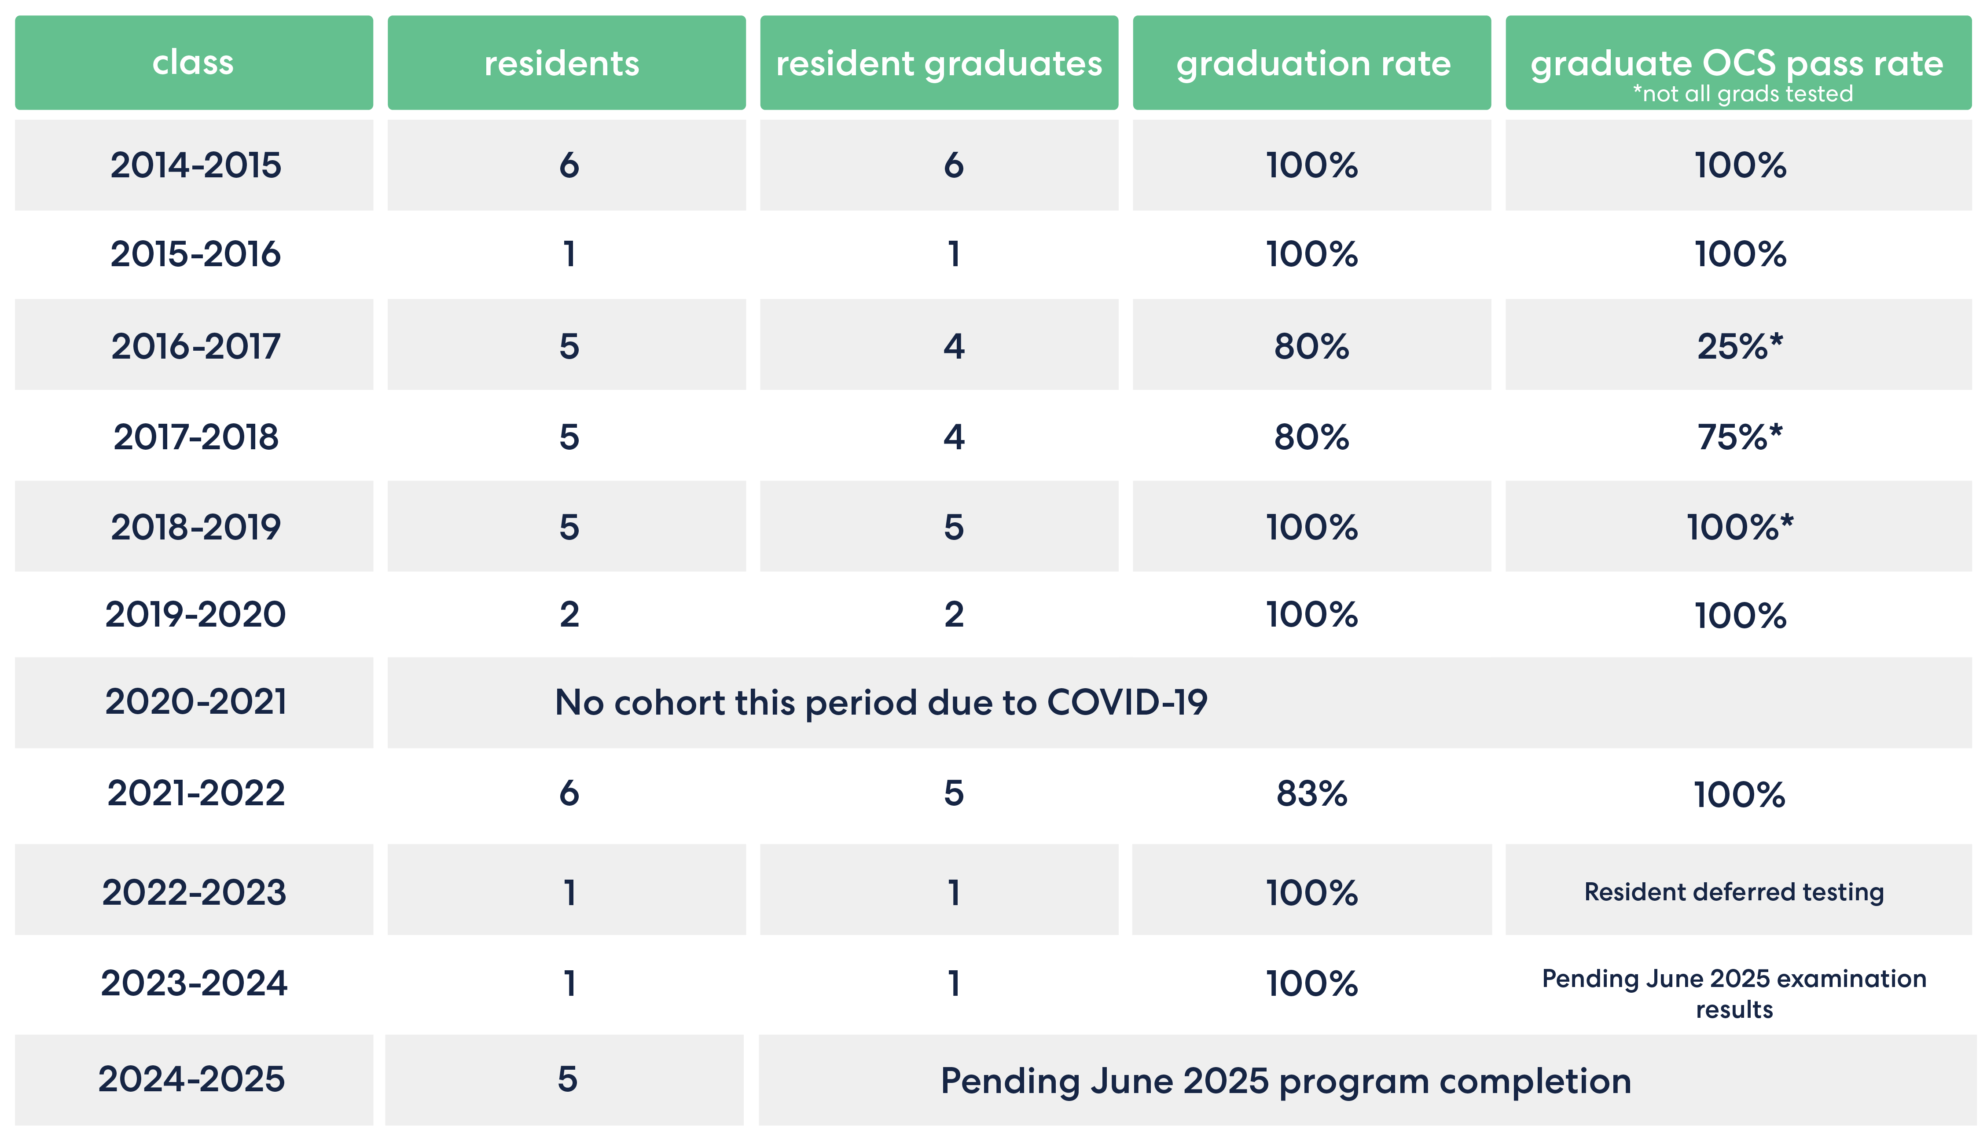The width and height of the screenshot is (1987, 1141).
Task: Click the 100%* pass rate for 2018-2019
Action: tap(1739, 527)
